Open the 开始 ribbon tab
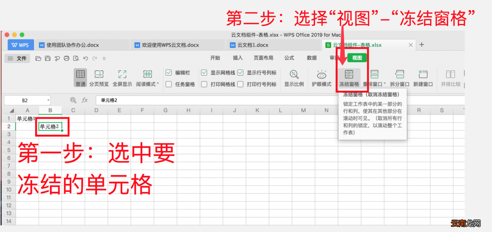The height and width of the screenshot is (232, 492). tap(215, 58)
